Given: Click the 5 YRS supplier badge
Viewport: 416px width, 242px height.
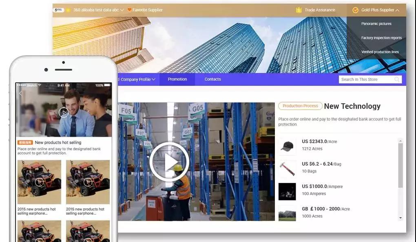Looking at the screenshot, I should (x=59, y=10).
